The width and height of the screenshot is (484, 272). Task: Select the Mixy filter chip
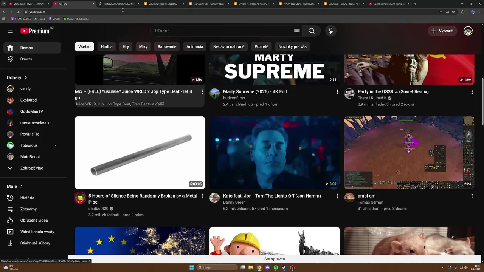(x=143, y=47)
